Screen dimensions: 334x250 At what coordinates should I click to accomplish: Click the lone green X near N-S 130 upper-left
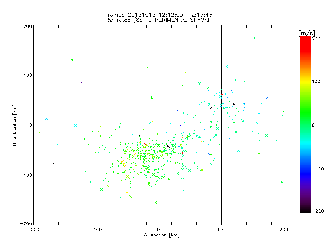pos(72,60)
